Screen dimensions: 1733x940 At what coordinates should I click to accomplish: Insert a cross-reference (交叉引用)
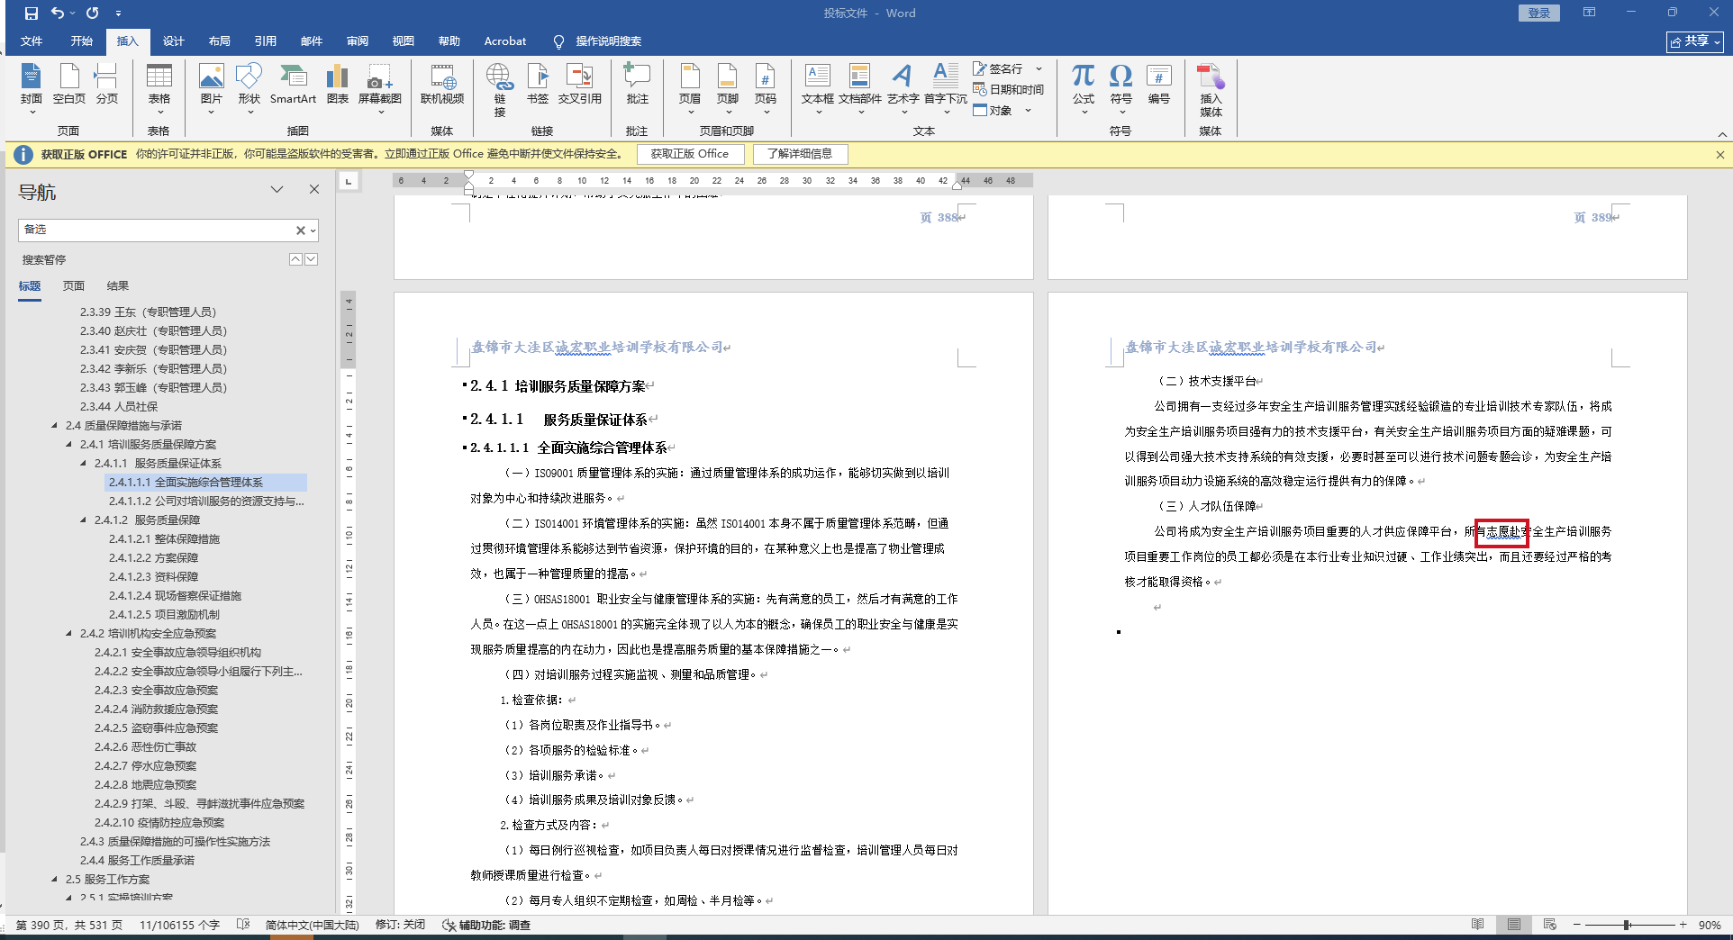pyautogui.click(x=579, y=84)
